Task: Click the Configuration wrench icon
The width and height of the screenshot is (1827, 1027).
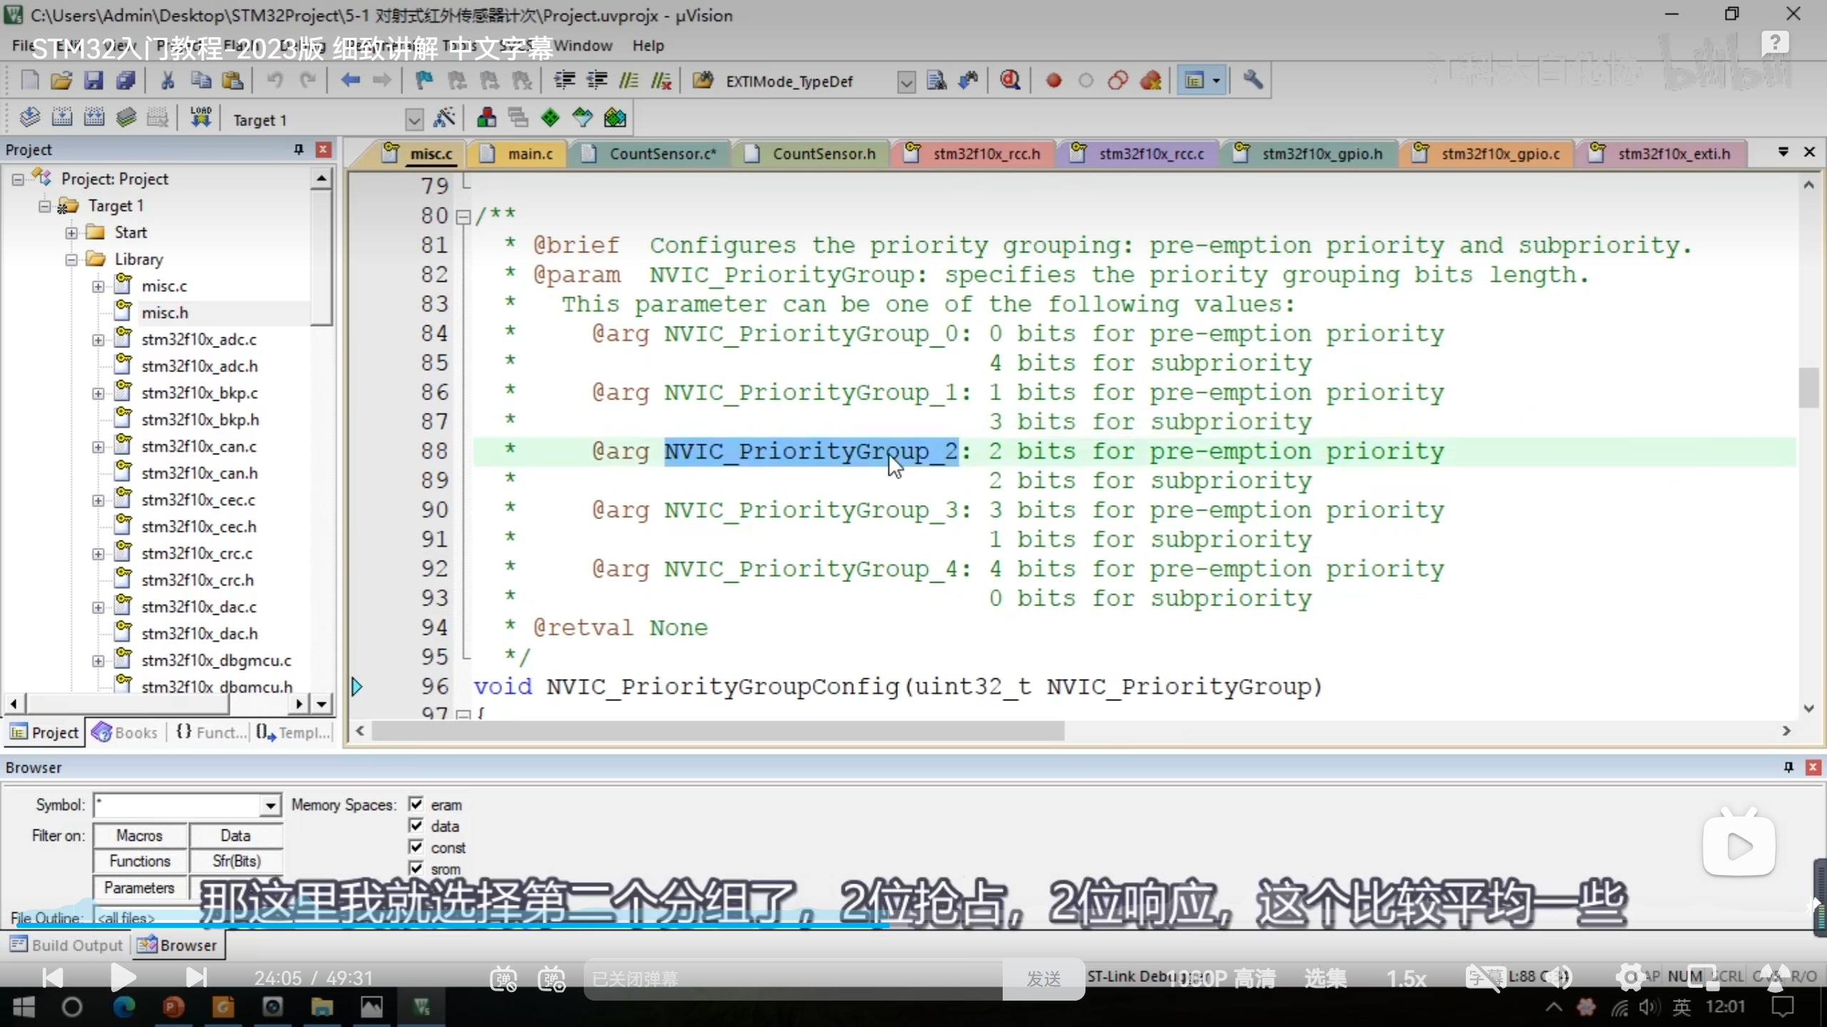Action: (1252, 81)
